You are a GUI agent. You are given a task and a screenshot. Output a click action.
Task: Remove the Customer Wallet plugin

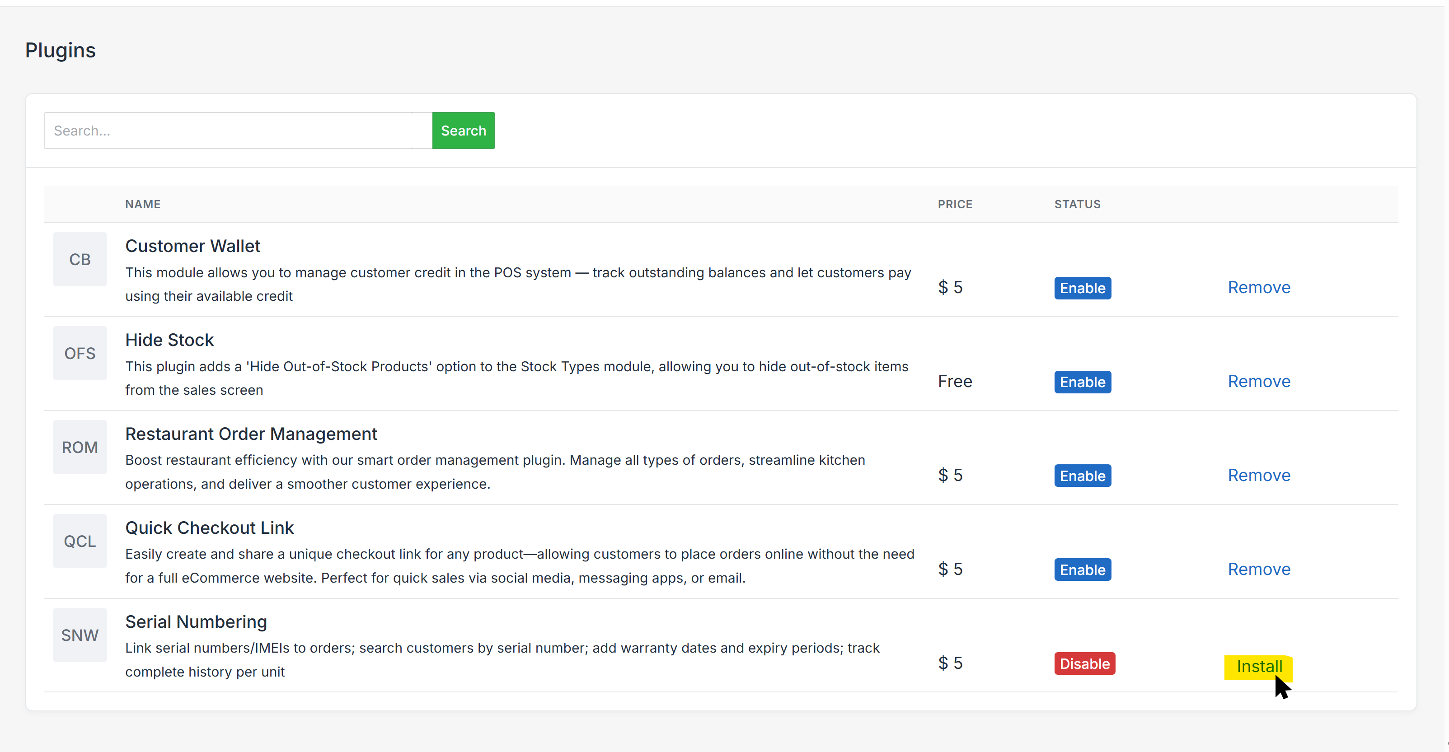(1259, 287)
